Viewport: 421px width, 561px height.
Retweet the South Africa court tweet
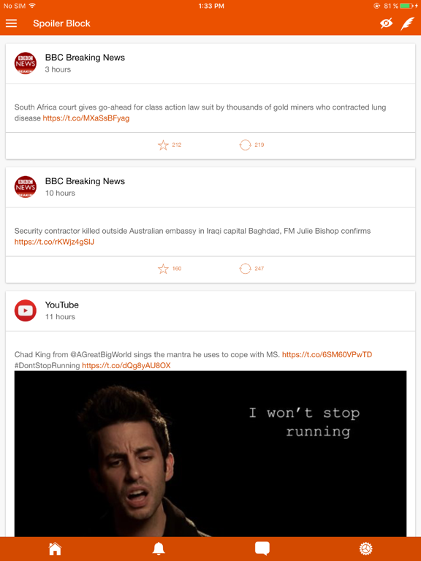coord(246,145)
